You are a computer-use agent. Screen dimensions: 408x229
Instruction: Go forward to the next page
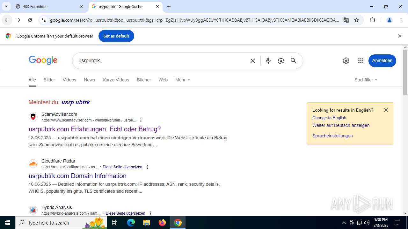pyautogui.click(x=18, y=20)
